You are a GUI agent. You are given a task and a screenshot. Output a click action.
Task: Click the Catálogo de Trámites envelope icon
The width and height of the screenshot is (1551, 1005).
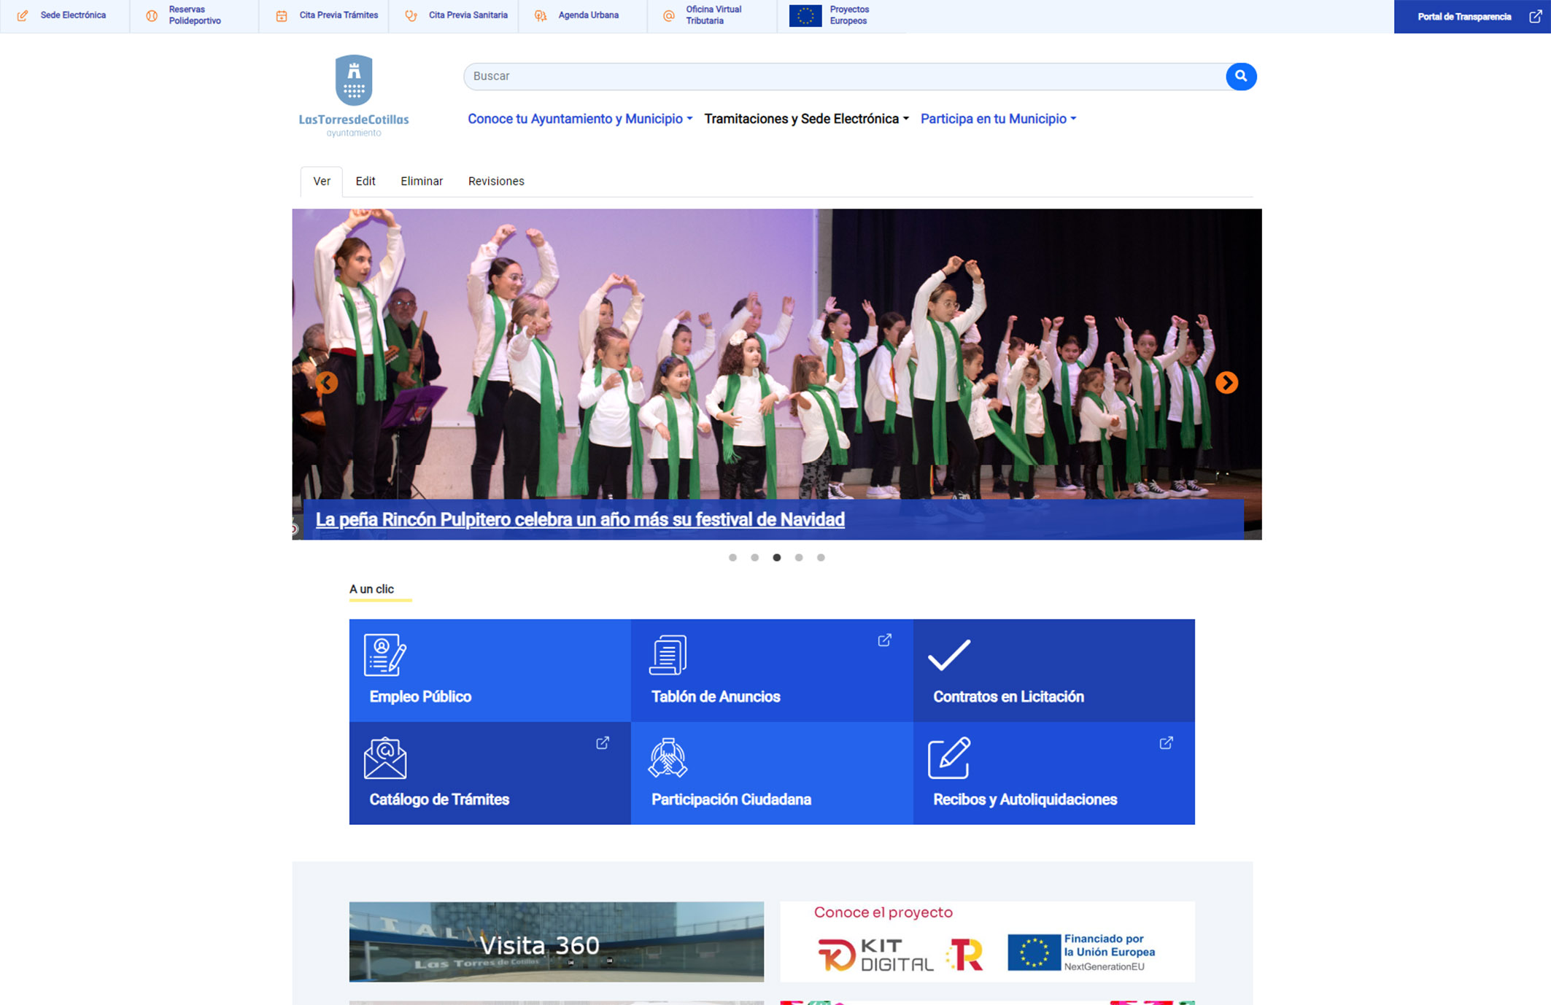click(x=384, y=758)
